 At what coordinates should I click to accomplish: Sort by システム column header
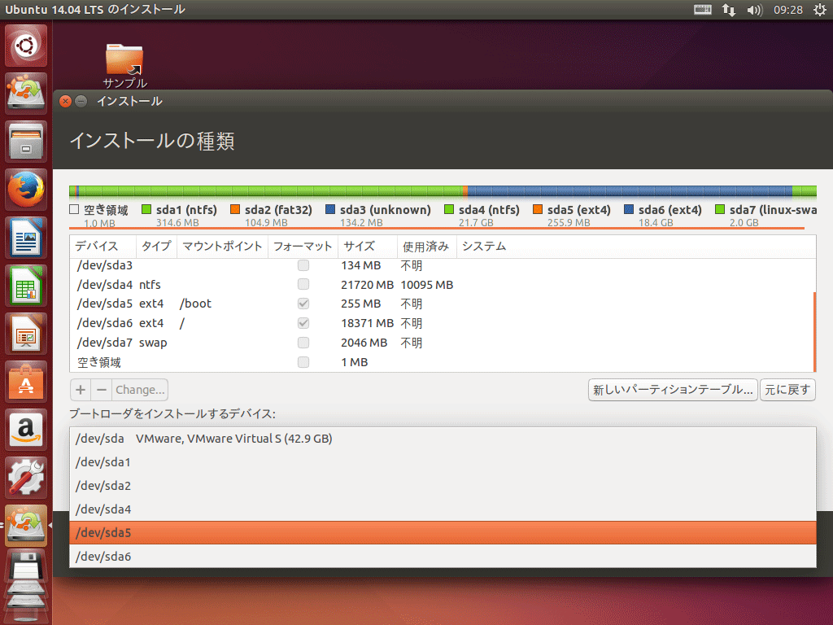point(636,247)
